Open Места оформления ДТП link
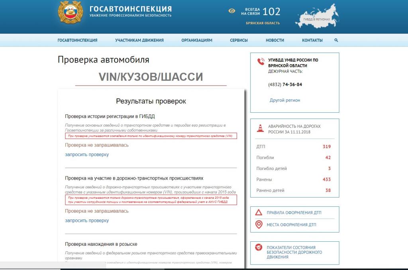Viewport: 408px width, 270px height. [291, 225]
